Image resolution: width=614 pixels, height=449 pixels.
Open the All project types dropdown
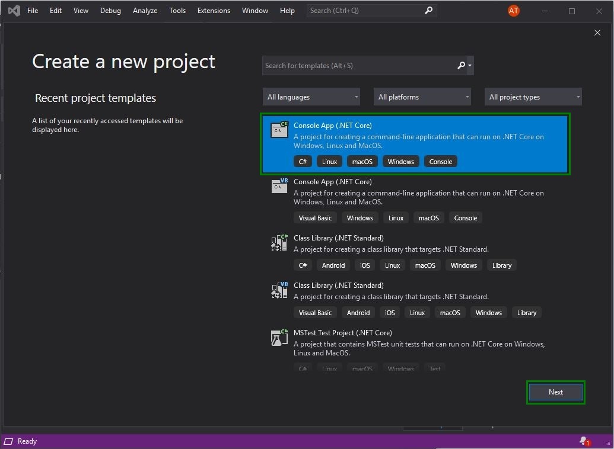pos(533,97)
